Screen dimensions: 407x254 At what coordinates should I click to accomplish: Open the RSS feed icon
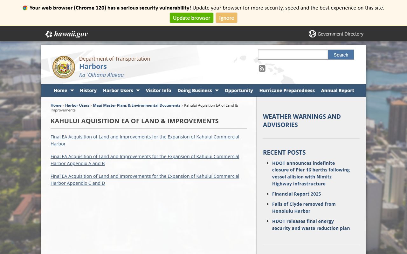click(x=262, y=68)
